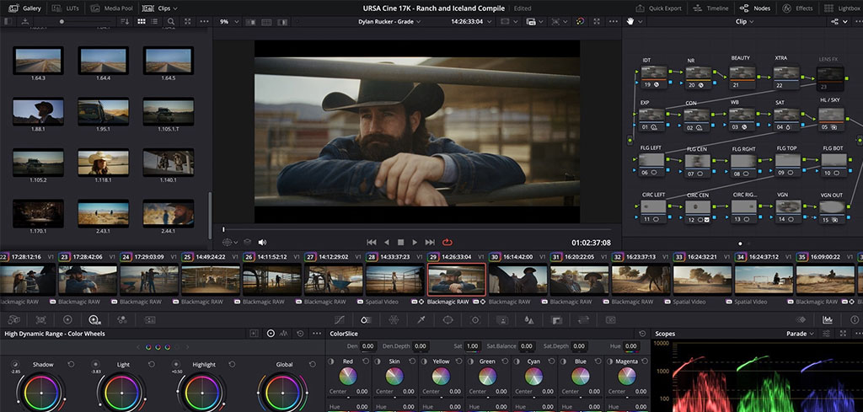
Task: Open the Motion Effects palette
Action: point(149,319)
